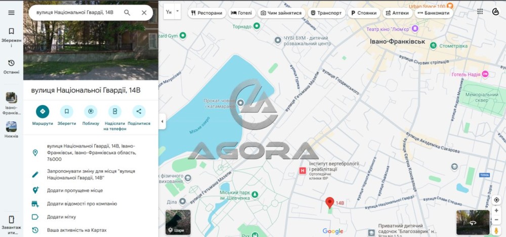Click the Театр кіно Люм'єр marker
Image resolution: width=506 pixels, height=237 pixels.
point(415,29)
